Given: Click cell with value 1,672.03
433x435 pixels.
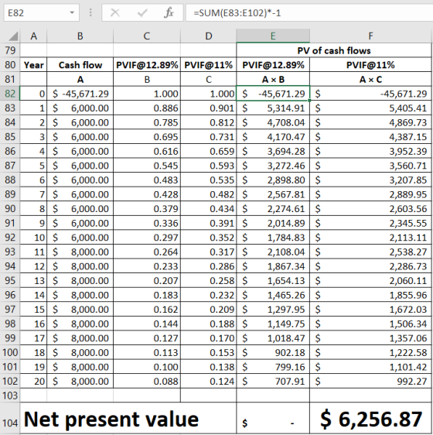Looking at the screenshot, I should 370,309.
